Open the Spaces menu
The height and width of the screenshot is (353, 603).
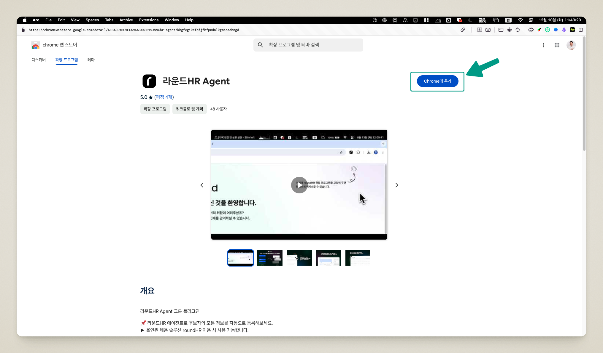92,20
